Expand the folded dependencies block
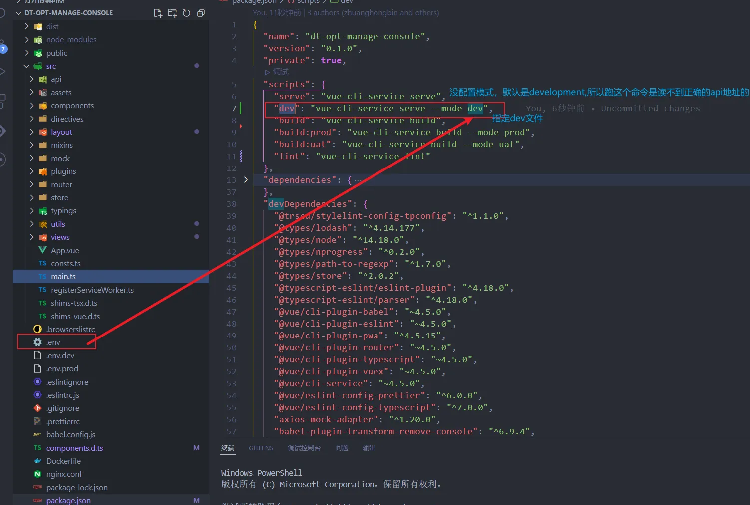 click(246, 180)
